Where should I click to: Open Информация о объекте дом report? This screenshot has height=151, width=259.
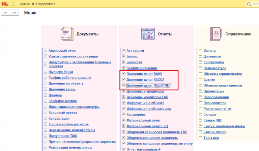click(149, 109)
